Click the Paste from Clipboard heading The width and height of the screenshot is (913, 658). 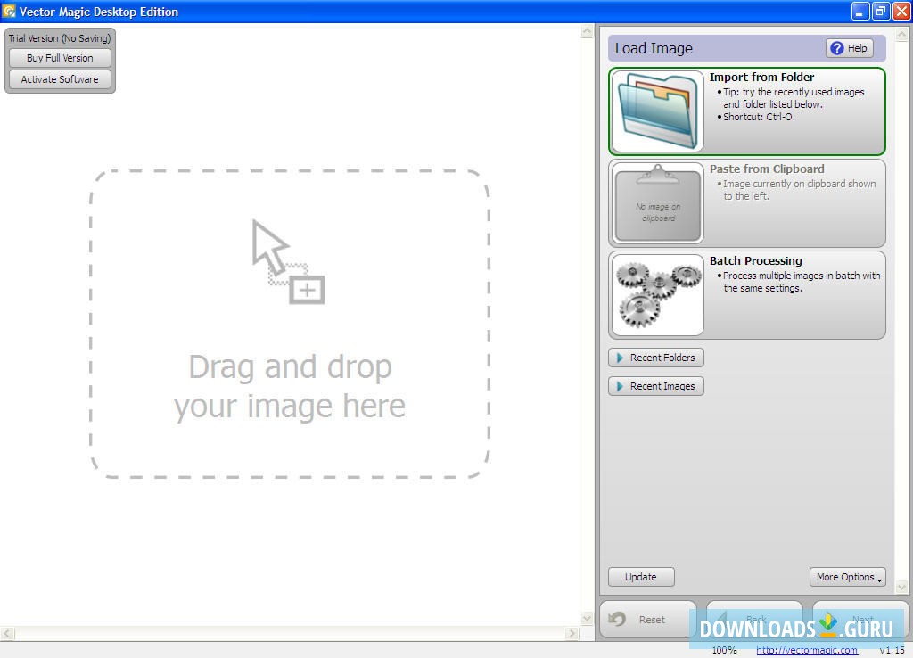tap(767, 169)
